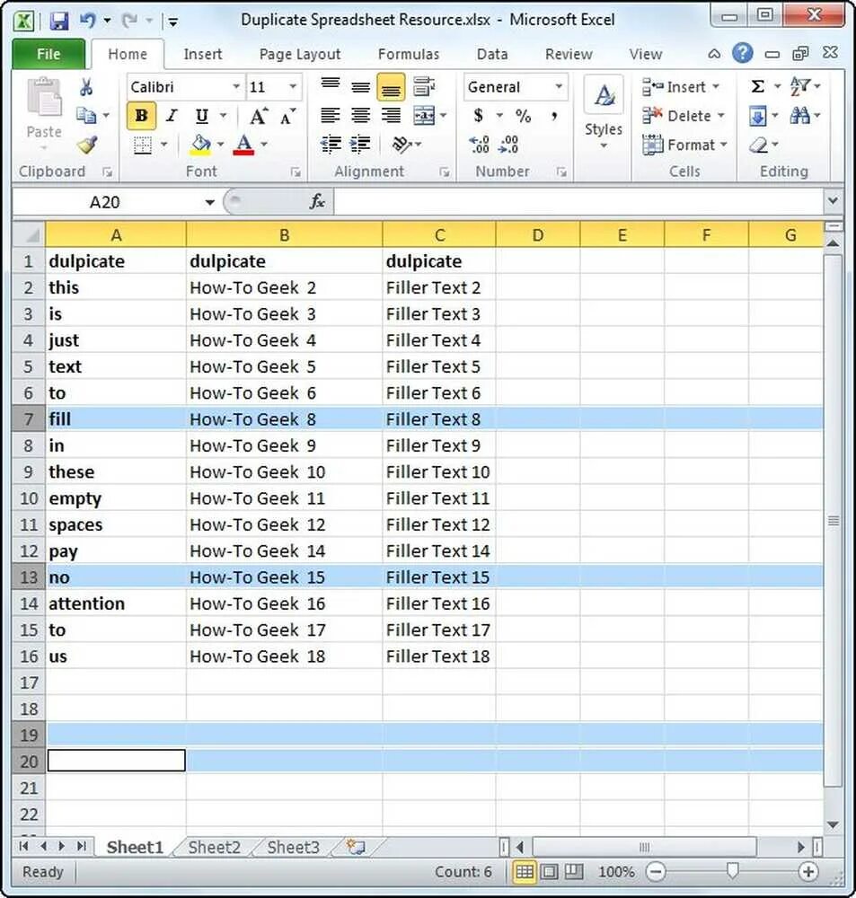Screen dimensions: 856x898
Task: Click the Zoom In plus button
Action: click(x=807, y=872)
